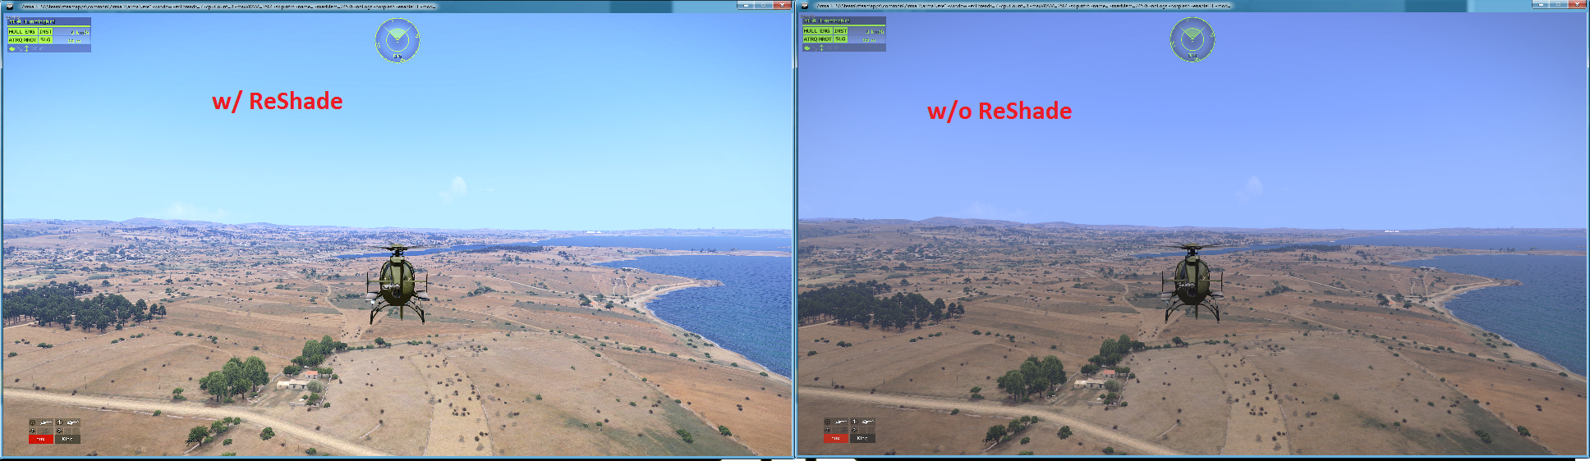Click HULL status indicator in right window

811,31
